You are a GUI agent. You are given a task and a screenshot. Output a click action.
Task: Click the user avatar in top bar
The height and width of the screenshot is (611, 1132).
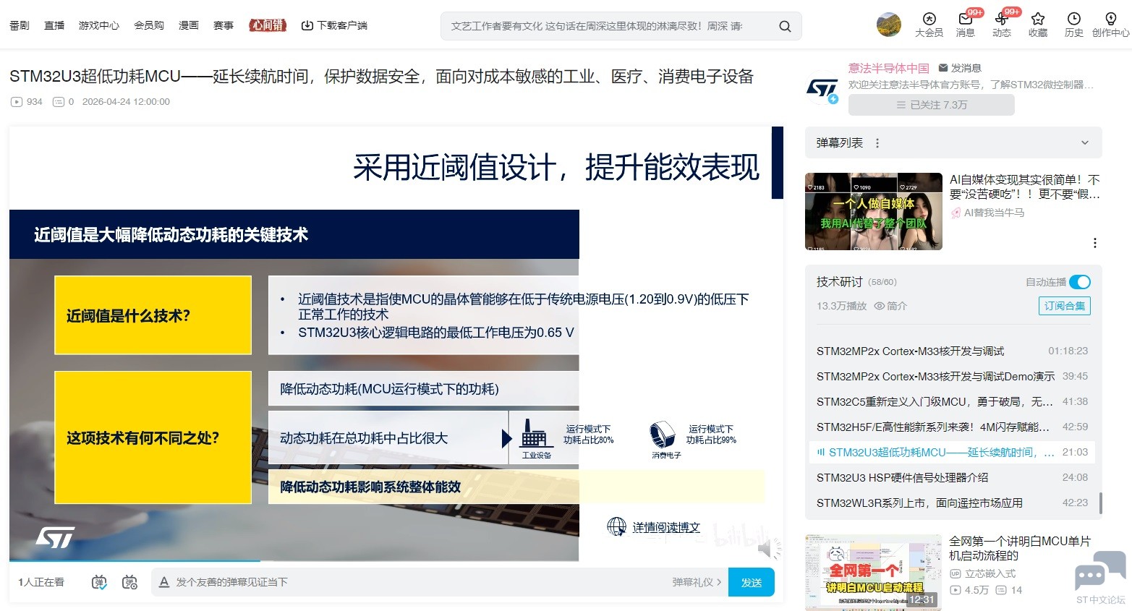point(889,25)
